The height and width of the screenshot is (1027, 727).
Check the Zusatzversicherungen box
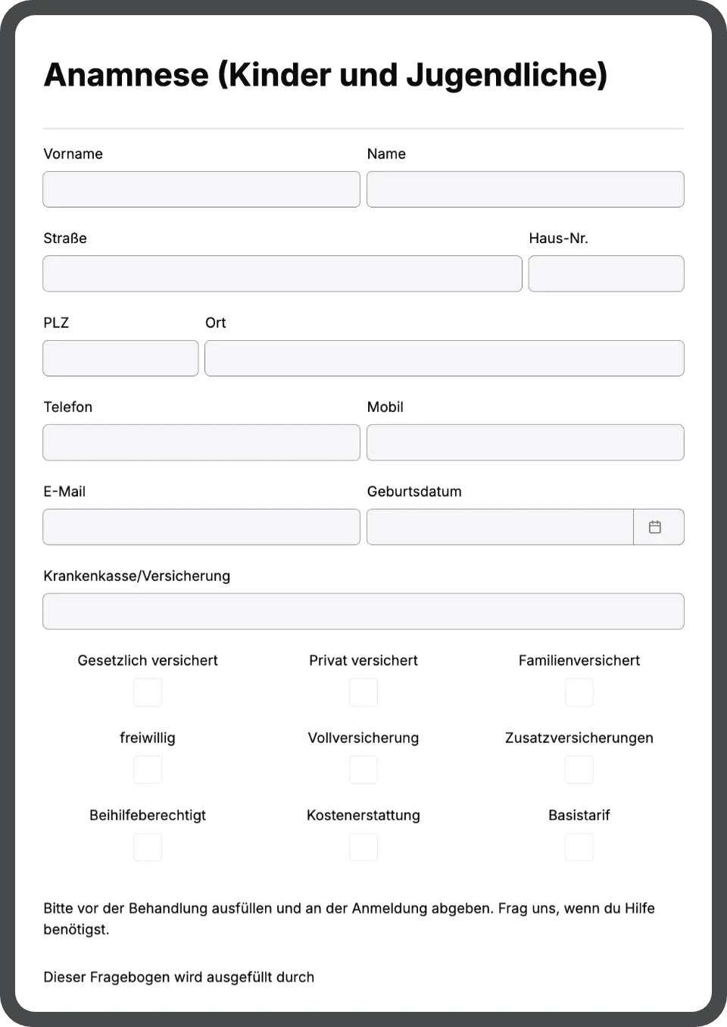click(x=579, y=769)
